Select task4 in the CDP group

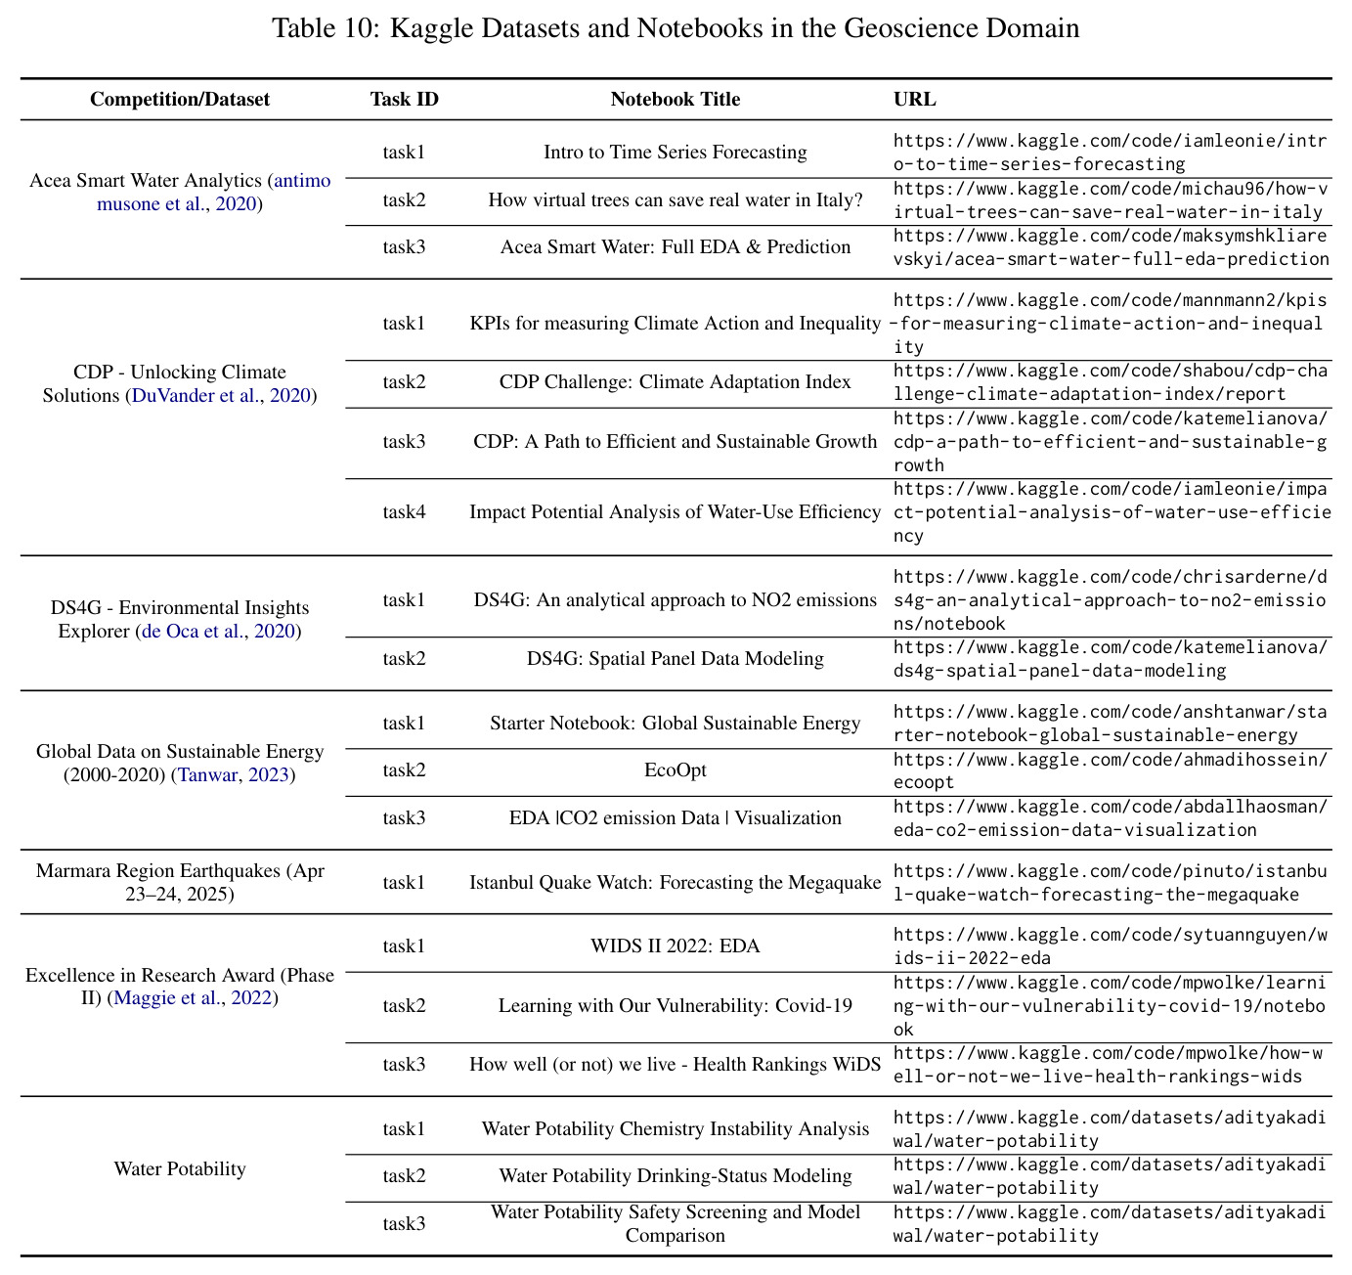[404, 511]
